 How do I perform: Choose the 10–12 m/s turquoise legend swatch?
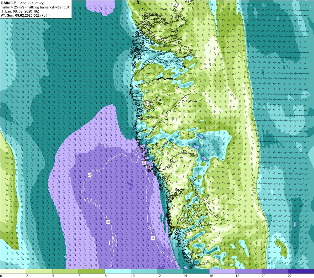(x=144, y=271)
